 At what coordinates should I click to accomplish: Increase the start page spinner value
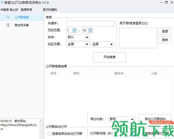pyautogui.click(x=74, y=29)
